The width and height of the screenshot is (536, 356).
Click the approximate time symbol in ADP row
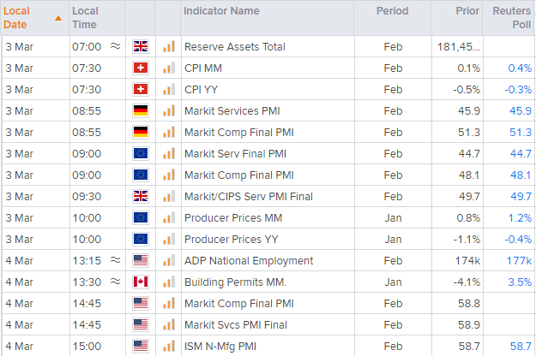[115, 261]
